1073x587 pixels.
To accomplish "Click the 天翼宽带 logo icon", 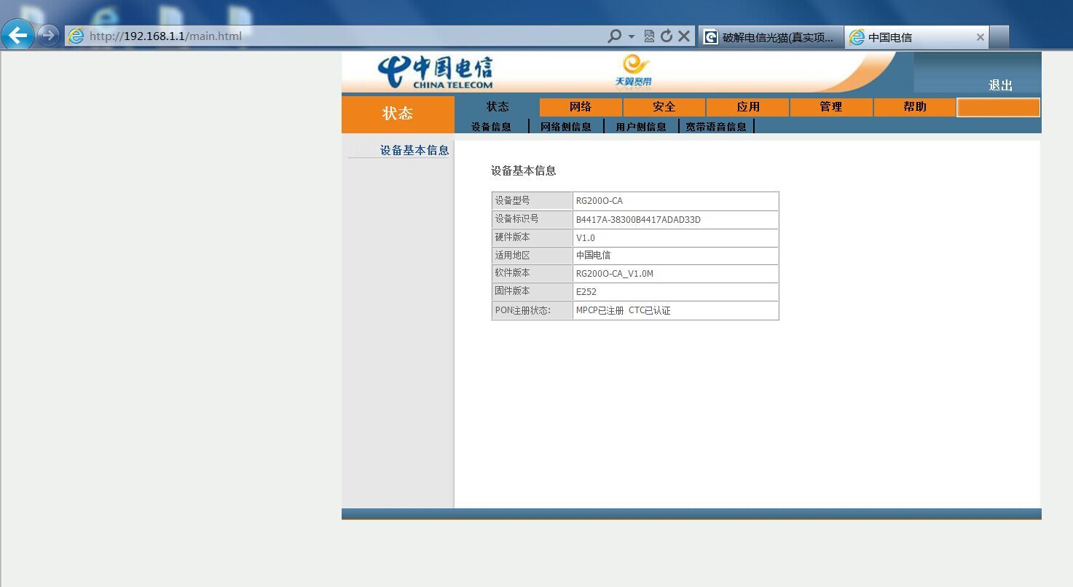I will pos(634,71).
